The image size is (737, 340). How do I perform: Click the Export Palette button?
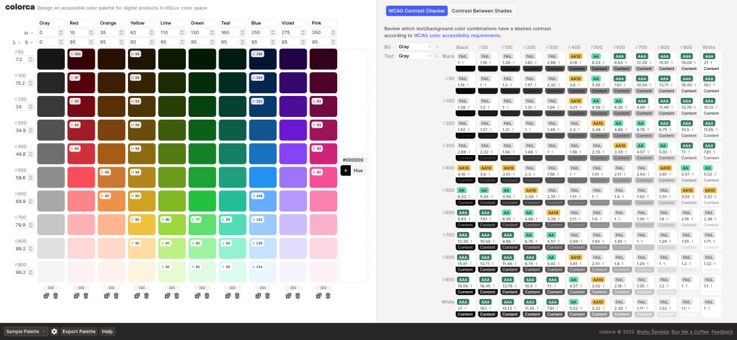coord(79,332)
